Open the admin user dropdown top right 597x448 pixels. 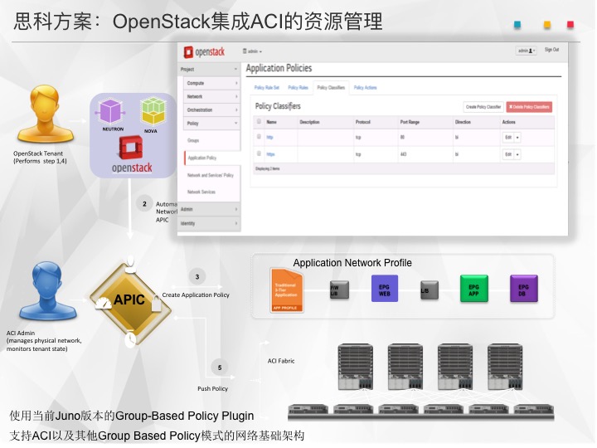pyautogui.click(x=527, y=51)
